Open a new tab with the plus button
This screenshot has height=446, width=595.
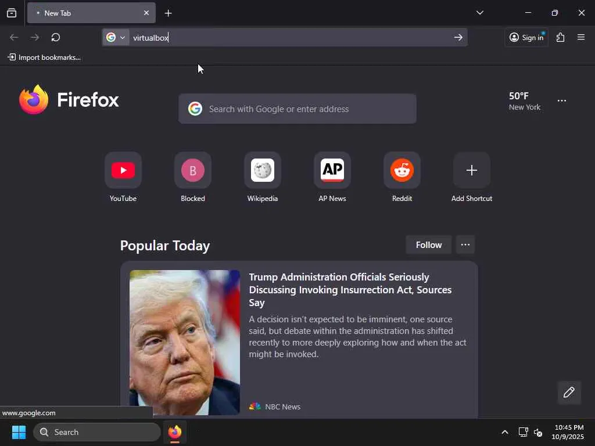(168, 13)
